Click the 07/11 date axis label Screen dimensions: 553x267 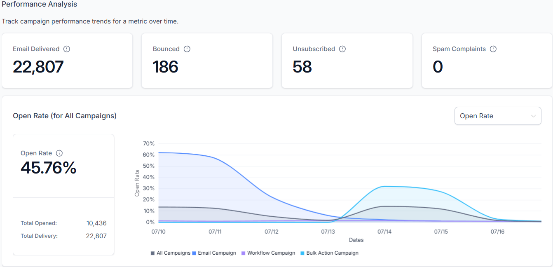coord(215,232)
